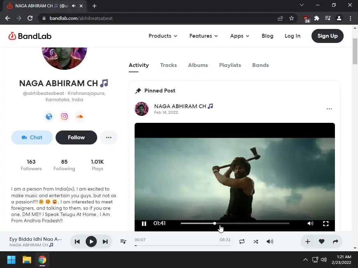The image size is (358, 268).
Task: Show hidden system tray icons
Action: [x=305, y=260]
